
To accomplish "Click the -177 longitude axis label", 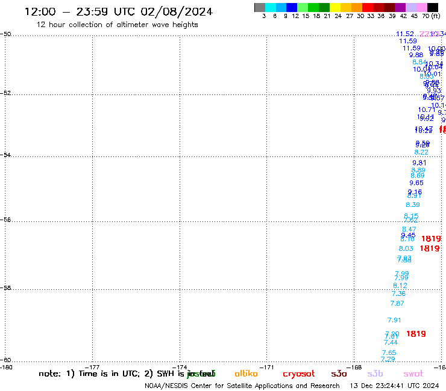I will (x=92, y=367).
